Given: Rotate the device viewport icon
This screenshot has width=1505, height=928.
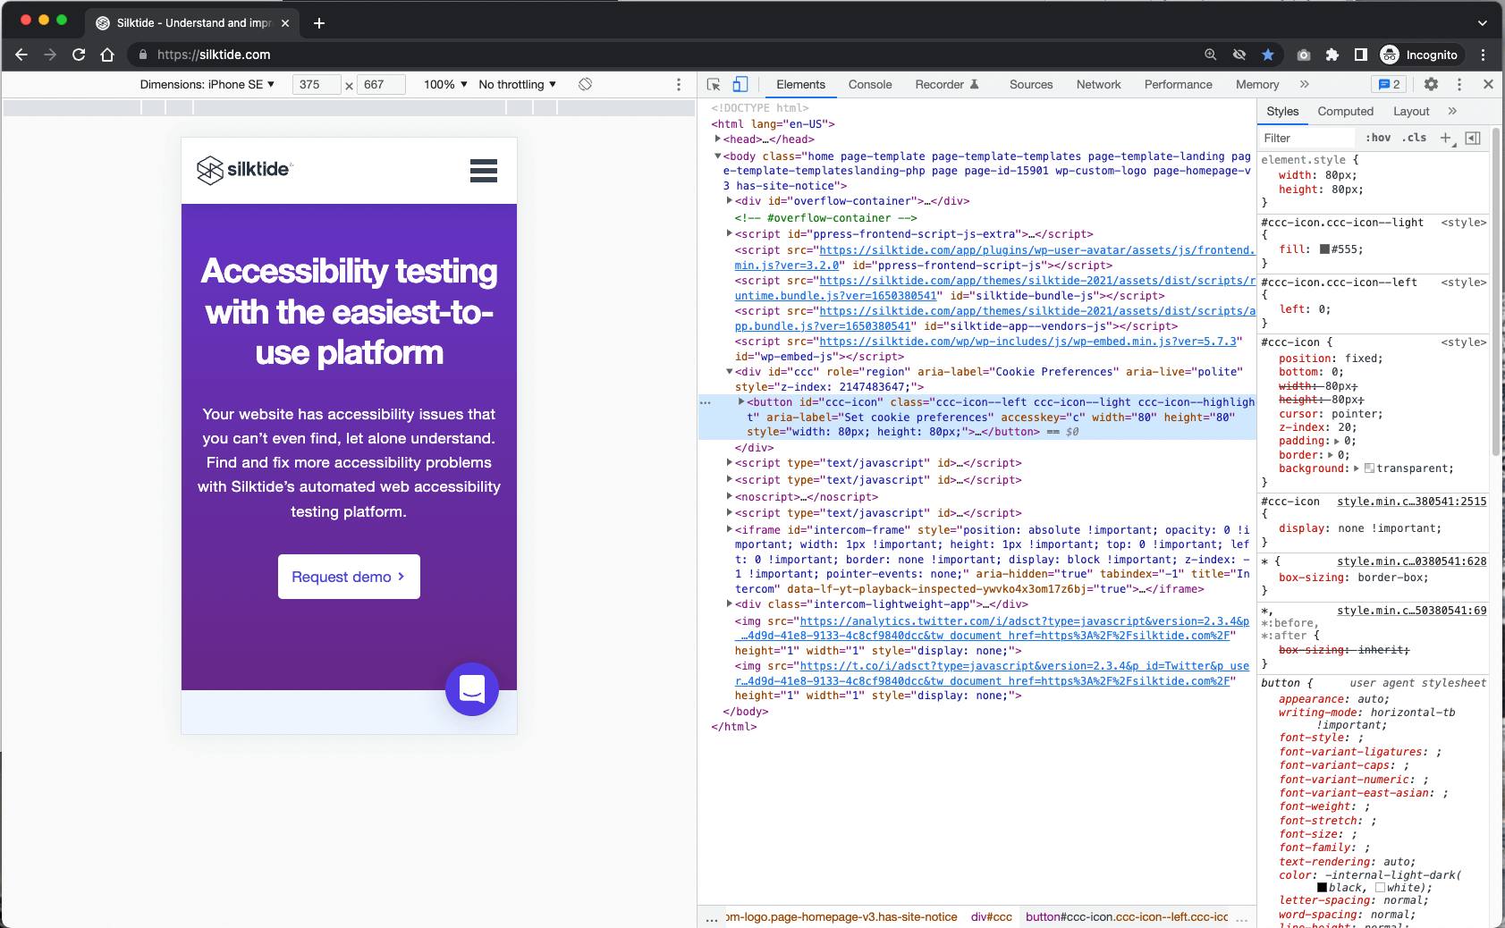Looking at the screenshot, I should pos(585,84).
